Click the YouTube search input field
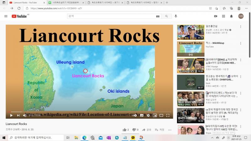The image size is (251, 141). tap(110, 16)
